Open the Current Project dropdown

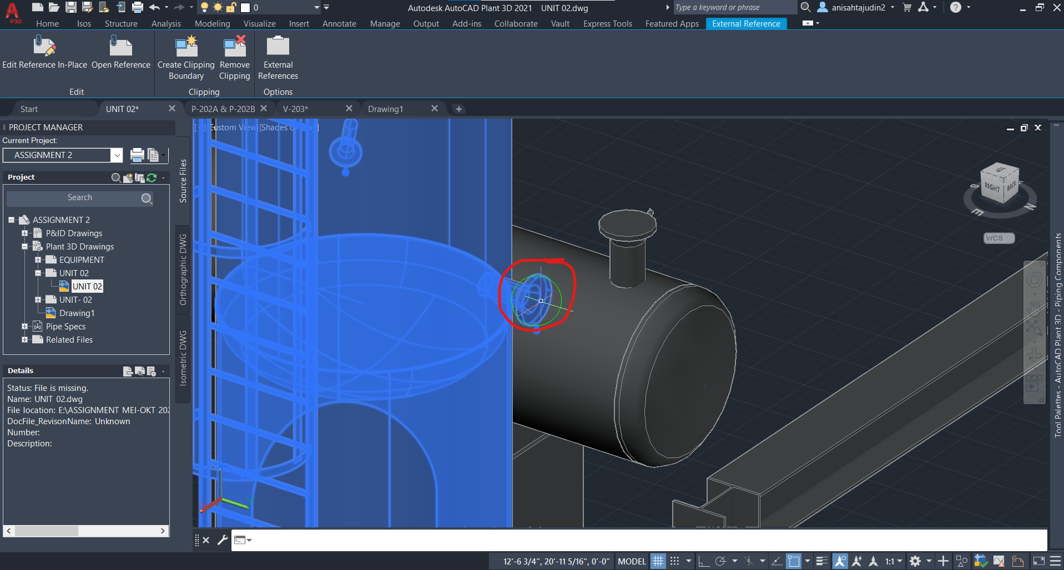pos(117,155)
